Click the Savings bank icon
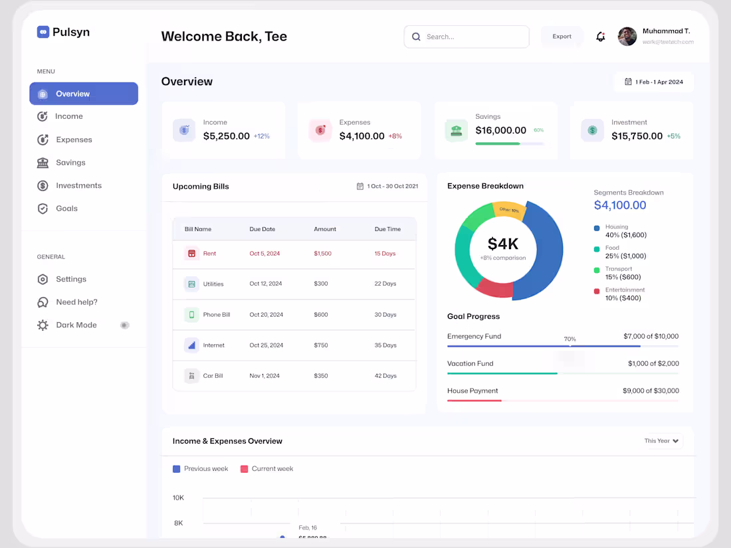This screenshot has height=548, width=731. (x=43, y=163)
